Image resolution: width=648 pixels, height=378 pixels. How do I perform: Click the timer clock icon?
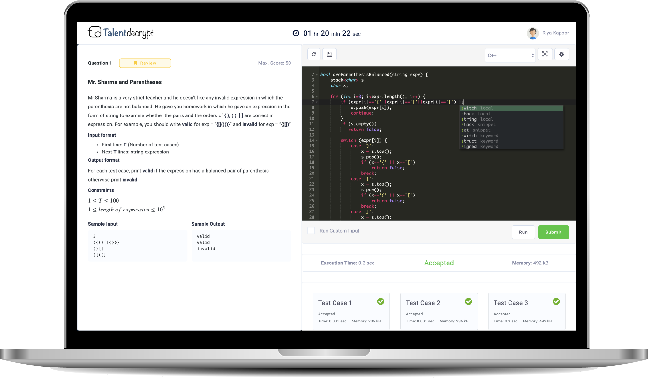[x=296, y=33]
